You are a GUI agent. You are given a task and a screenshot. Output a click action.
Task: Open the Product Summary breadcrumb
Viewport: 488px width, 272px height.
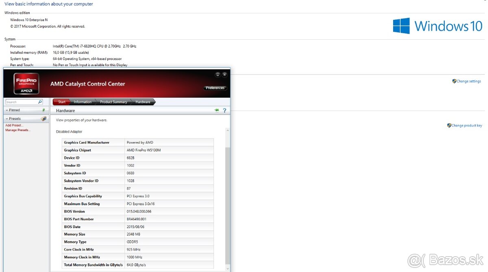[113, 102]
